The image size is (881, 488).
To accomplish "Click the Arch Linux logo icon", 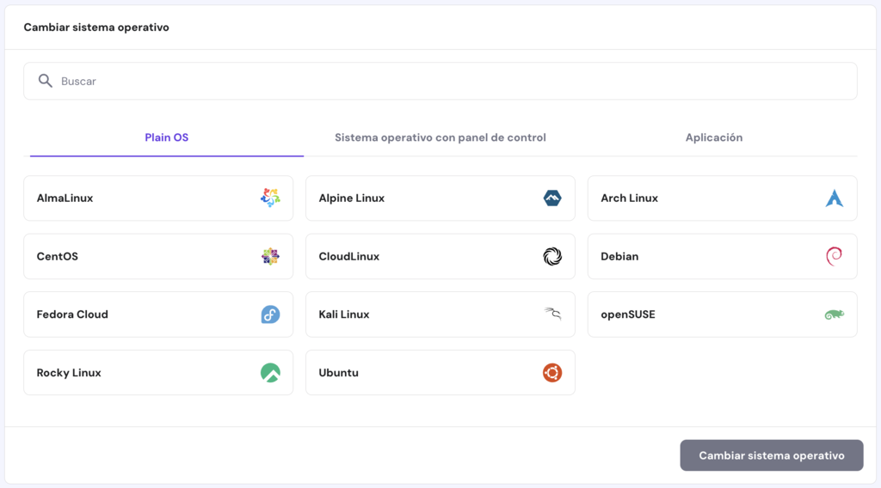I will [835, 198].
